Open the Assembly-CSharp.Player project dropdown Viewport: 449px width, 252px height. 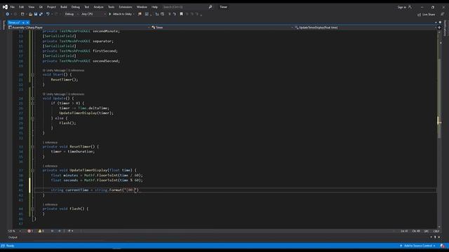point(79,27)
